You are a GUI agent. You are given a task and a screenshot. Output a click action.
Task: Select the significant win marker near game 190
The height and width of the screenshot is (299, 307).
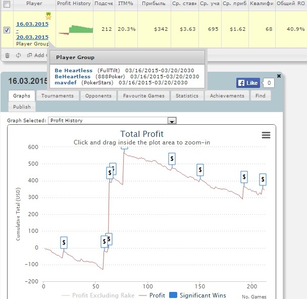point(244,177)
